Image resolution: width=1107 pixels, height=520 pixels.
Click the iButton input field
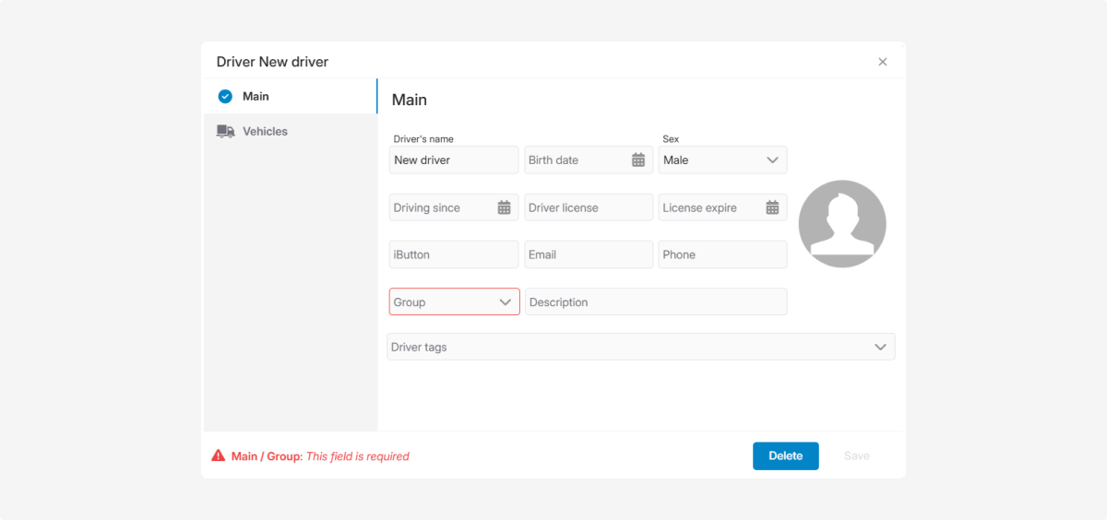coord(453,255)
